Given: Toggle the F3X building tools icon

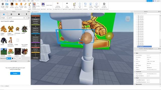Looking at the screenshot, I should (x=34, y=5).
